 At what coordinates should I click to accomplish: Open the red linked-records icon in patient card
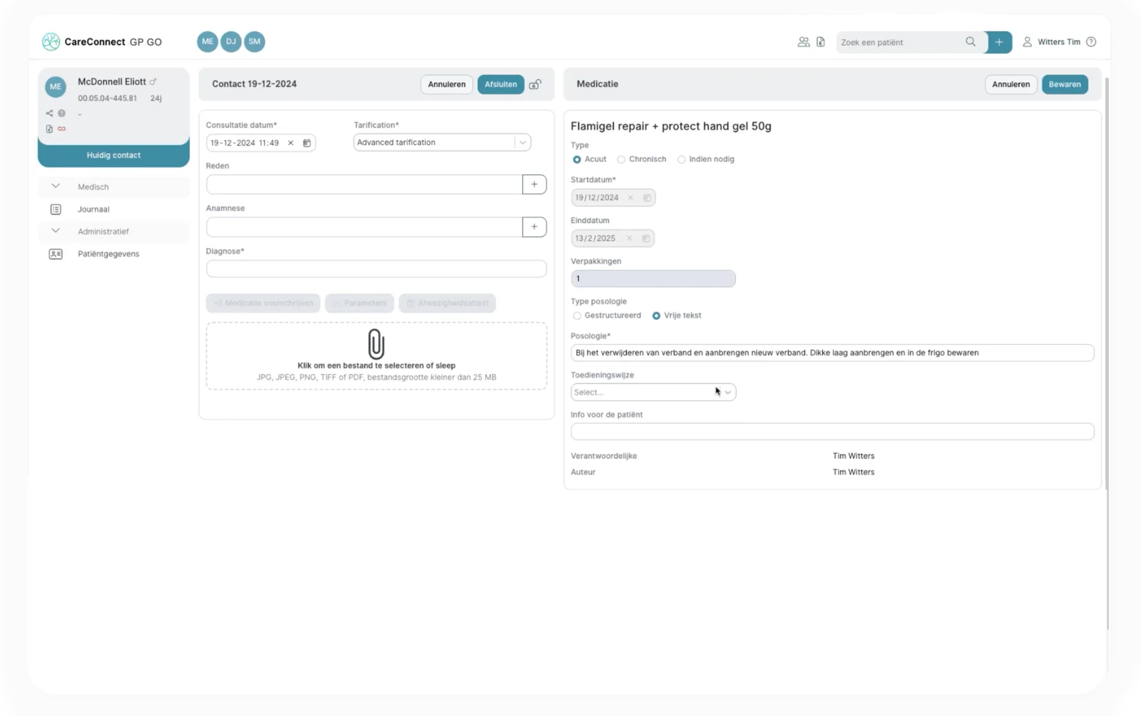point(61,128)
